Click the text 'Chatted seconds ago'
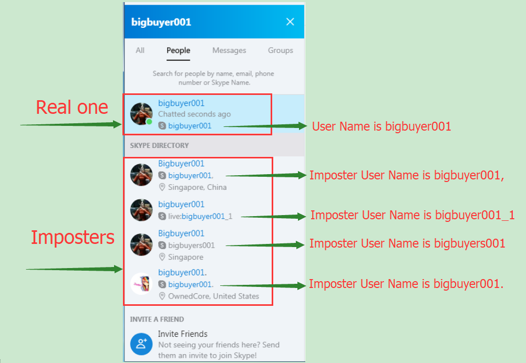The image size is (526, 363). (194, 114)
